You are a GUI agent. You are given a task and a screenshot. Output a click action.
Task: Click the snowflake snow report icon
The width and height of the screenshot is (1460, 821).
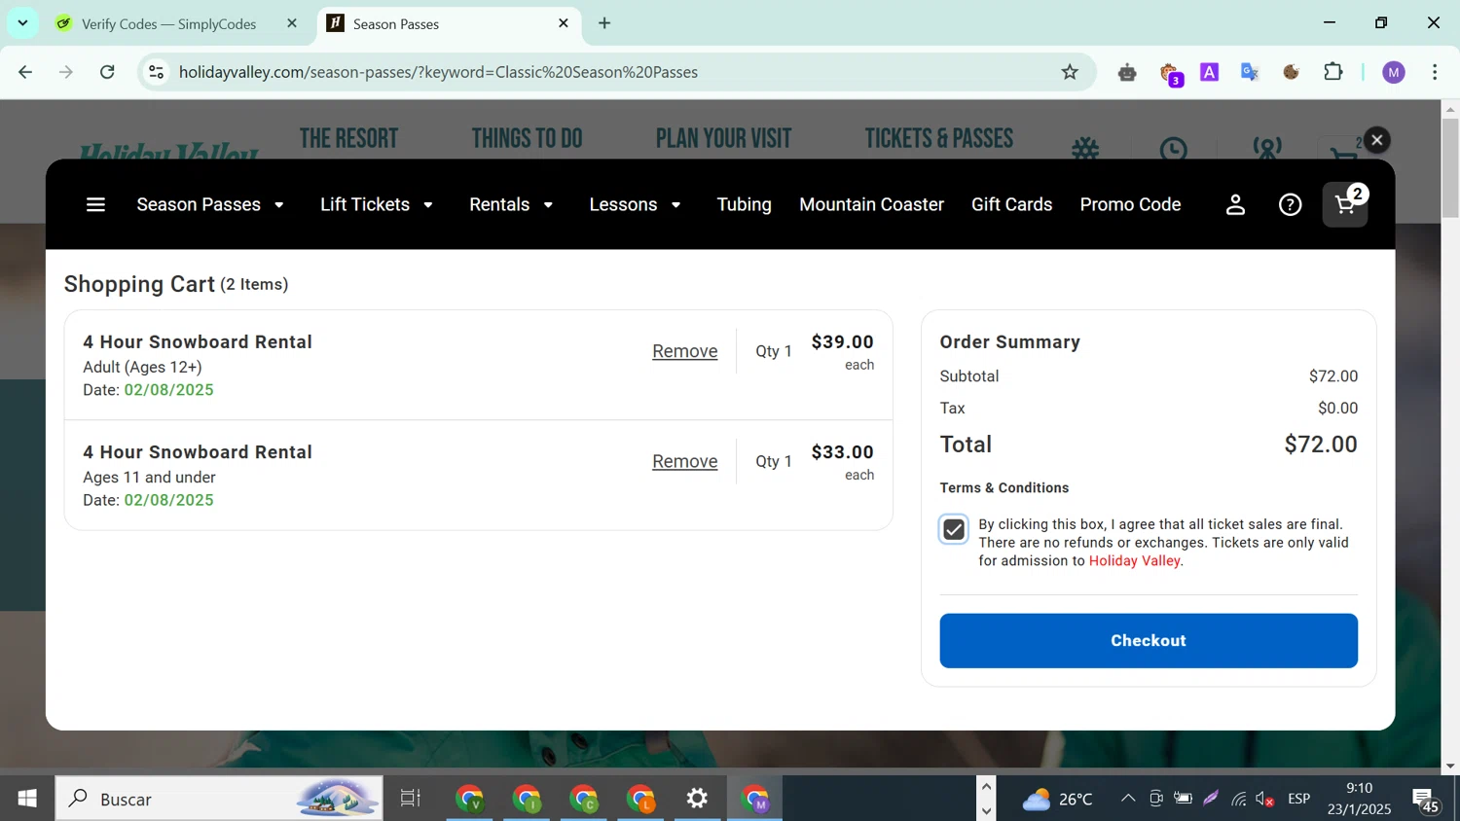pos(1085,149)
